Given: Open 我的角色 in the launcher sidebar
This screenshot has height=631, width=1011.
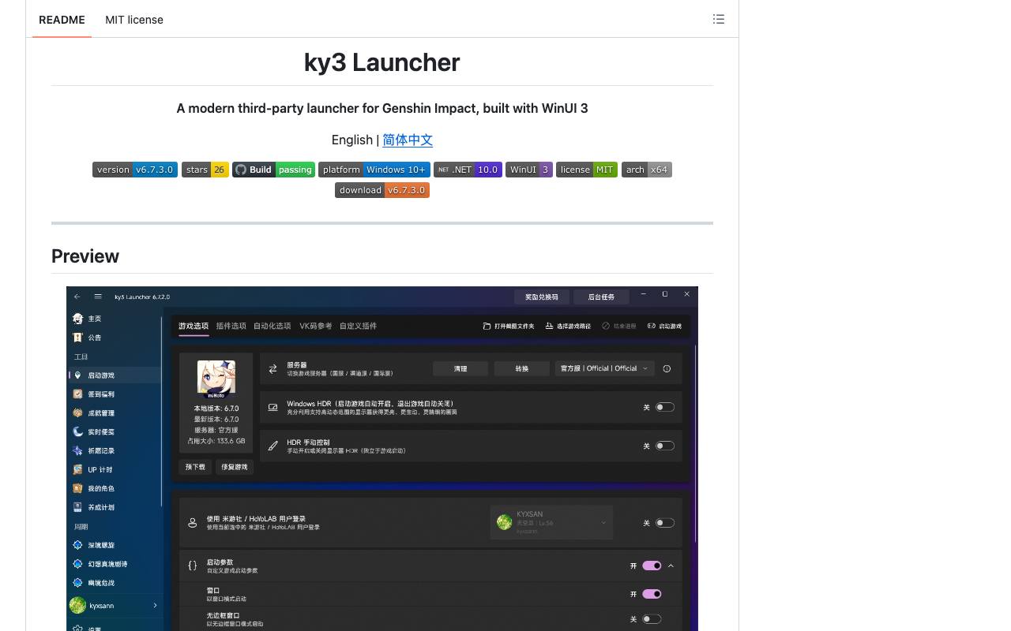Looking at the screenshot, I should click(115, 489).
